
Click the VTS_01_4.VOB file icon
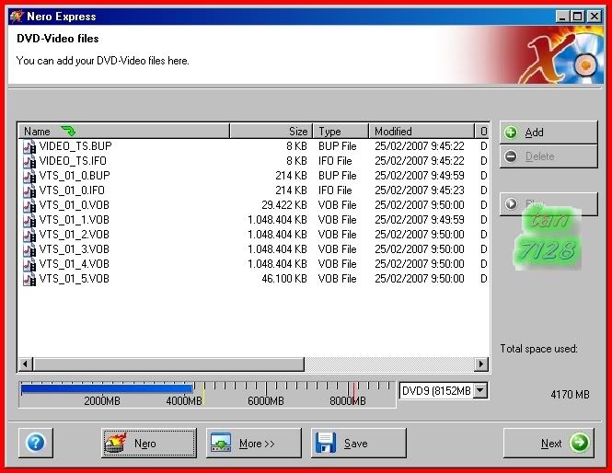point(29,265)
